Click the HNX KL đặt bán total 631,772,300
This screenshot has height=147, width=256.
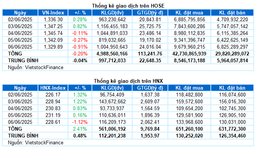[232, 129]
